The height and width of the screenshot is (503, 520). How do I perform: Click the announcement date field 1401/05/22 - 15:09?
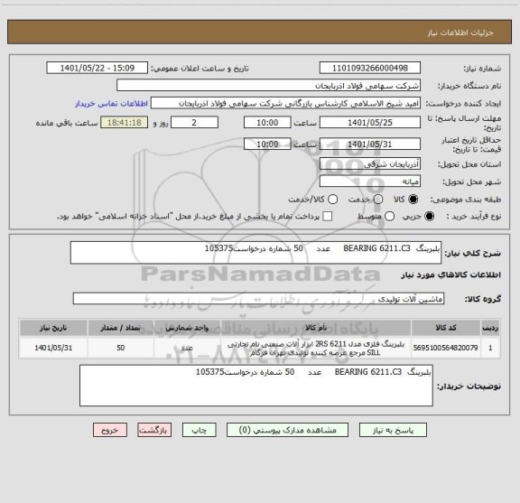97,68
